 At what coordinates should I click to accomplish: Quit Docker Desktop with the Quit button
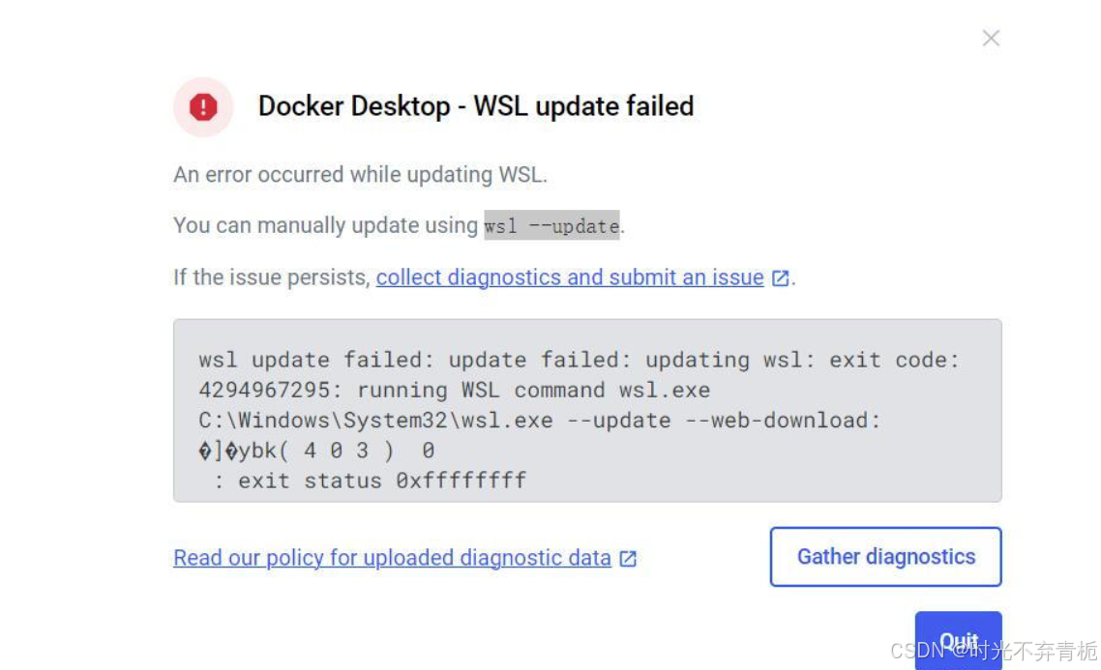coord(958,640)
